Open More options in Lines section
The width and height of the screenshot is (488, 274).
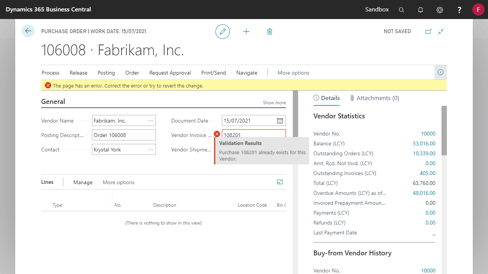coord(119,182)
